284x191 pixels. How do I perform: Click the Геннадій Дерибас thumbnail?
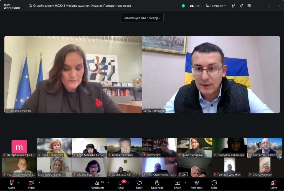pyautogui.click(x=230, y=167)
